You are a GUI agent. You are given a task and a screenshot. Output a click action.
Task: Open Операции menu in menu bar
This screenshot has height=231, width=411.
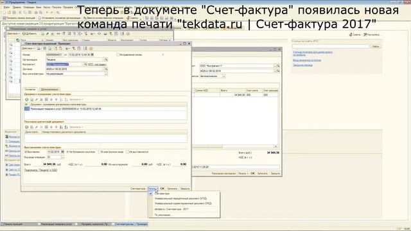pos(28,7)
